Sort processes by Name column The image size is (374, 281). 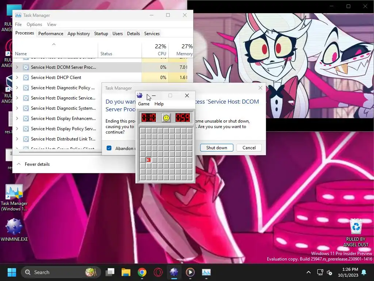coord(56,50)
